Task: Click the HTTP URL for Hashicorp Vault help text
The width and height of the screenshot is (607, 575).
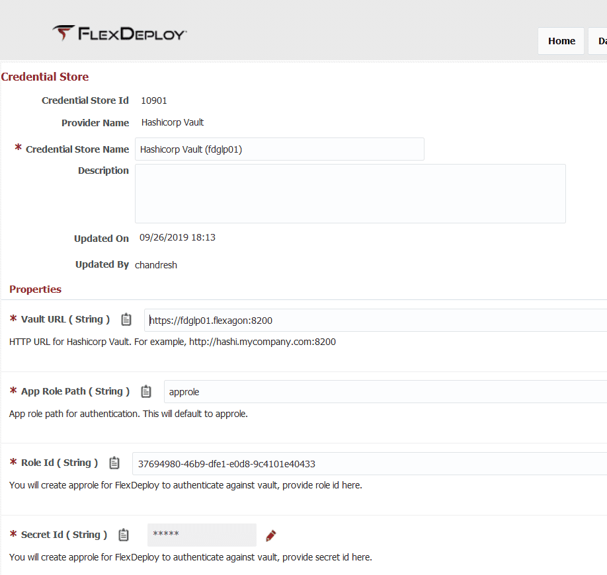Action: click(173, 342)
